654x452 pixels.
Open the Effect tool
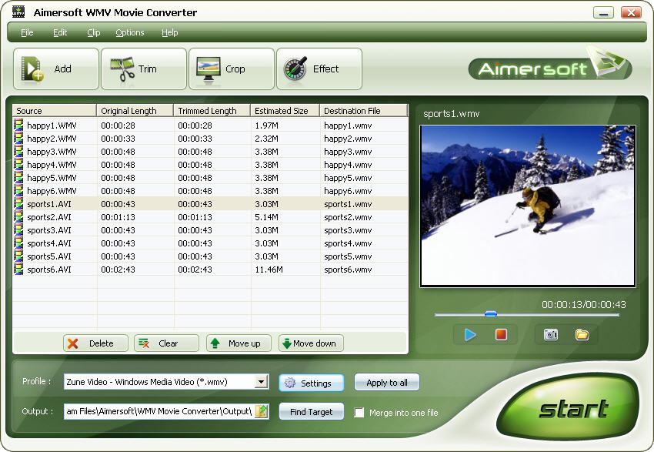coord(319,69)
